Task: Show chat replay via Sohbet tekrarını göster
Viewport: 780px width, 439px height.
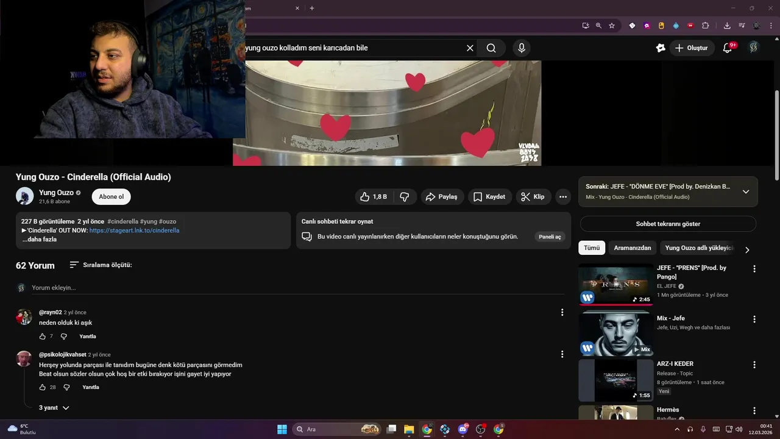Action: (x=668, y=224)
